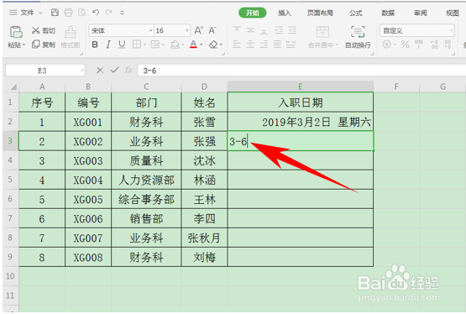Click the Copy (复制) button

(x=44, y=44)
